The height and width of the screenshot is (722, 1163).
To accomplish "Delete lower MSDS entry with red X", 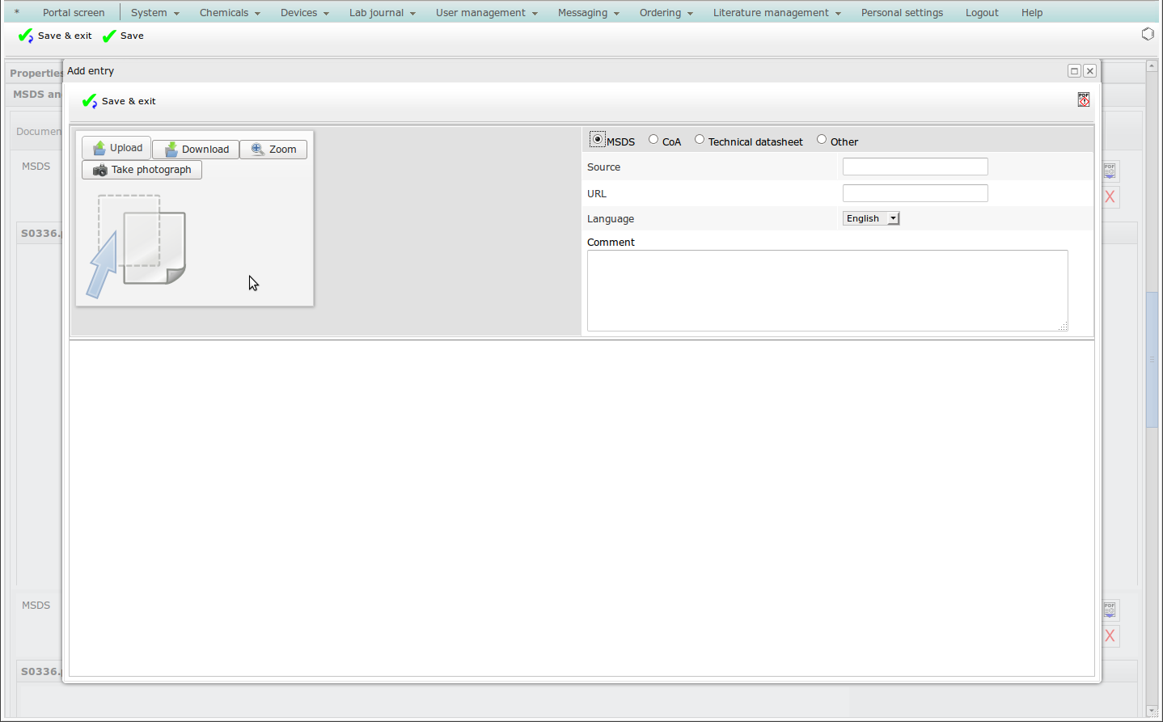I will tap(1110, 636).
